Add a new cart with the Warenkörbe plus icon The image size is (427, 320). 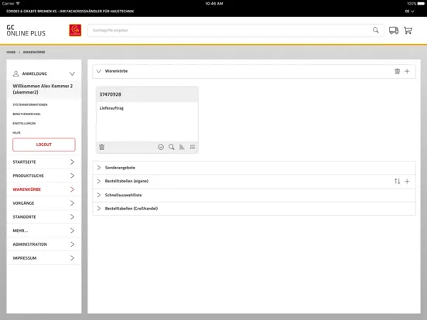click(407, 71)
